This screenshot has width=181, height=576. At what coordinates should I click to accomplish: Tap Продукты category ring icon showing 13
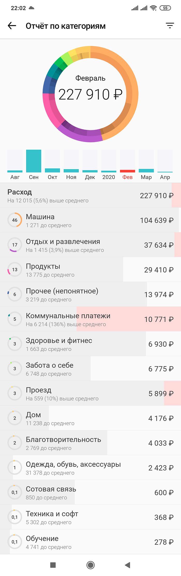tap(15, 269)
